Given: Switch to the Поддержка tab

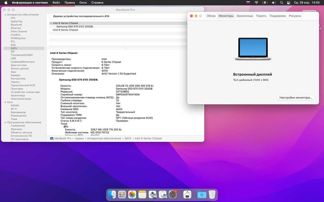Looking at the screenshot, I should pos(278,16).
